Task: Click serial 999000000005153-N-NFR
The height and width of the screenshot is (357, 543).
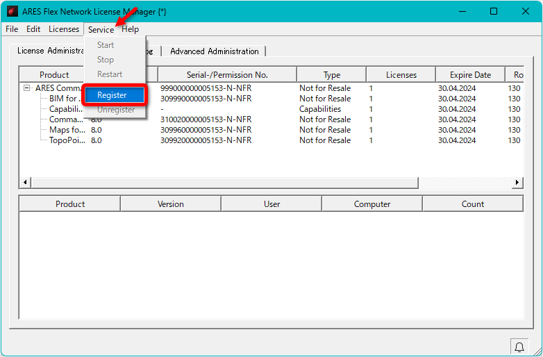Action: [x=206, y=88]
